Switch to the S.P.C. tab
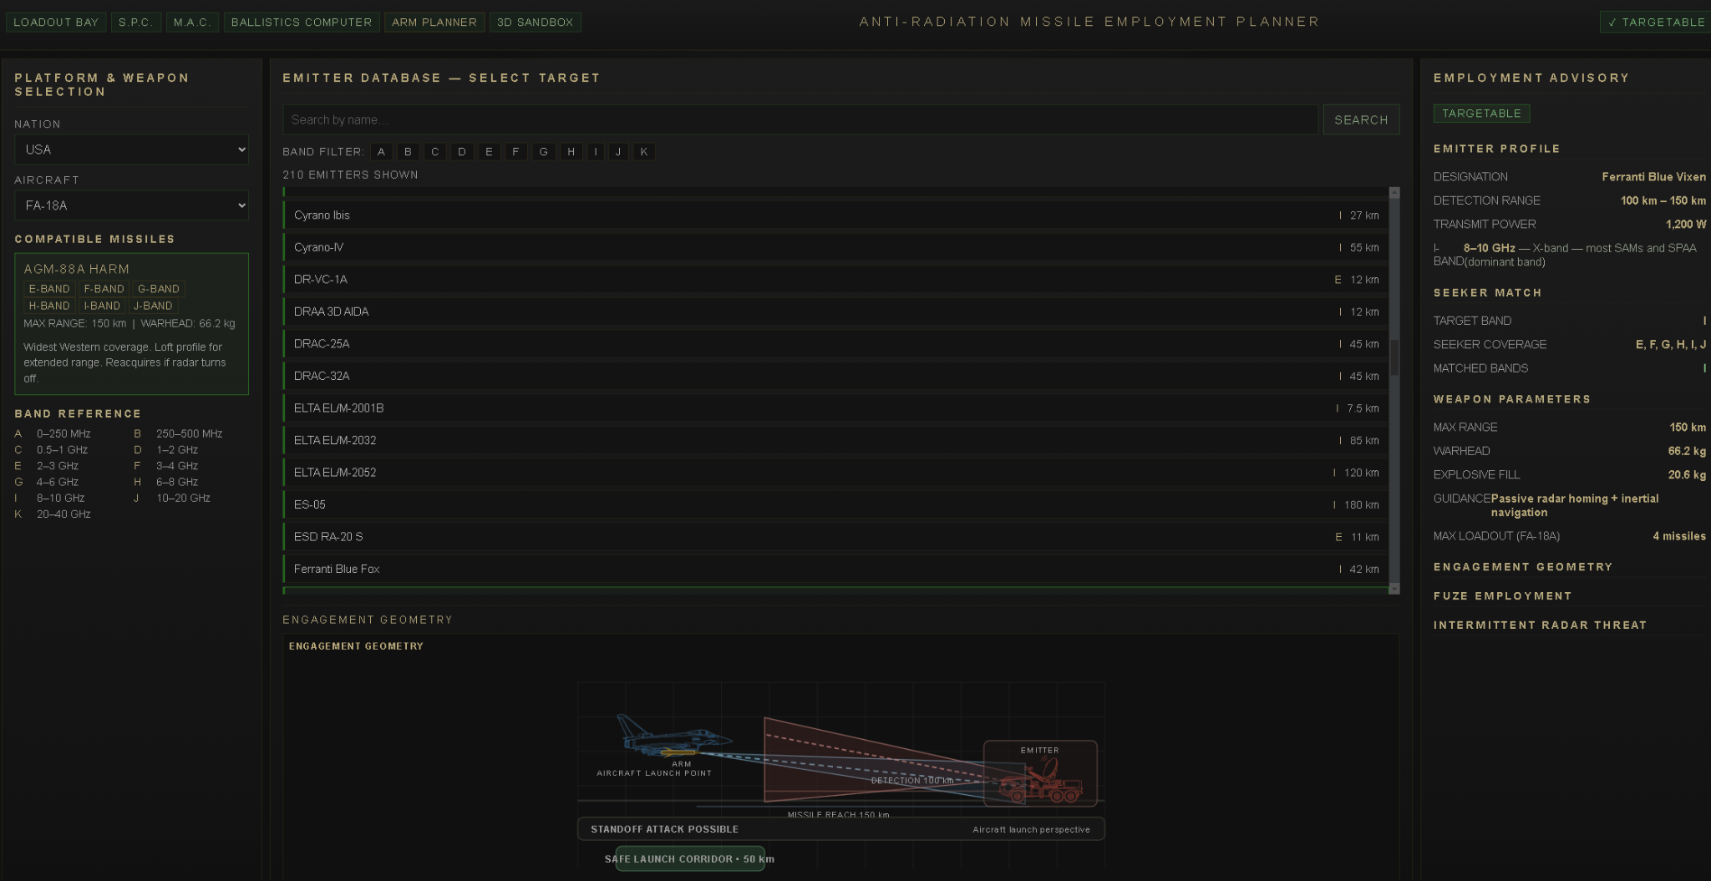1711x881 pixels. point(135,23)
